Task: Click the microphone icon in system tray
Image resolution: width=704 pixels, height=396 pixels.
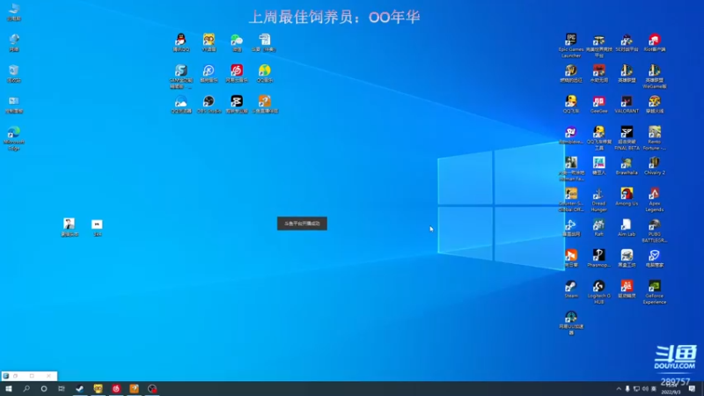Action: pyautogui.click(x=627, y=389)
